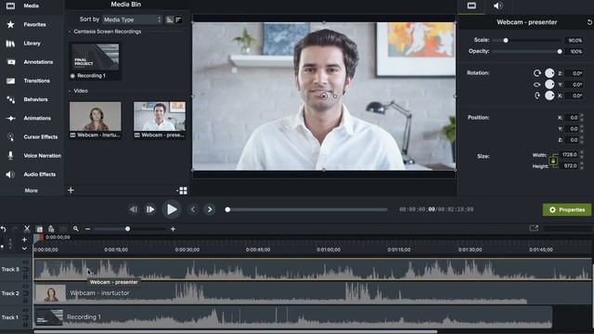Open the Audio Effects panel
This screenshot has height=334, width=594.
(x=31, y=174)
